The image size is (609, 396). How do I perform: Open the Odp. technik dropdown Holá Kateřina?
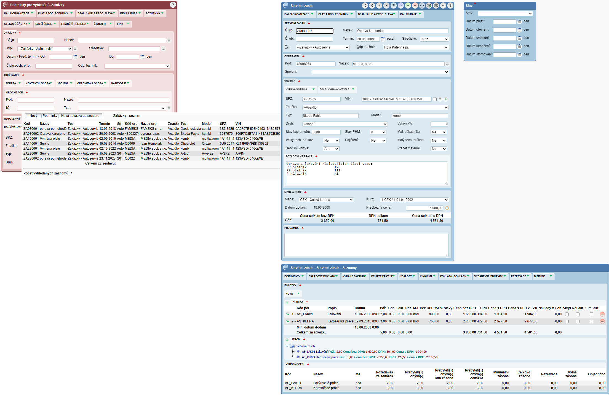(x=416, y=47)
